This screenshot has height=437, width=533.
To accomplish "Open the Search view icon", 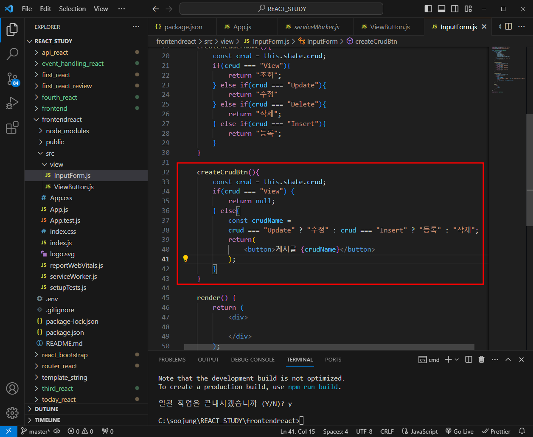I will click(12, 54).
